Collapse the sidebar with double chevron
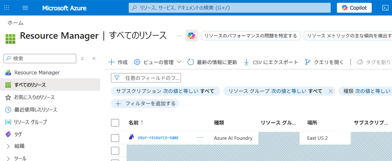Viewport: 392px width, 161px height. click(94, 58)
